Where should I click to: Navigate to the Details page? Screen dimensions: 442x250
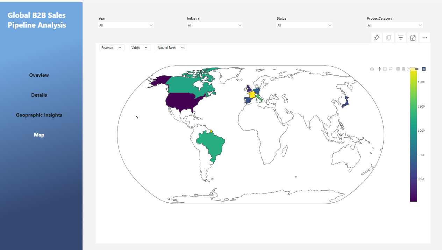[x=39, y=95]
